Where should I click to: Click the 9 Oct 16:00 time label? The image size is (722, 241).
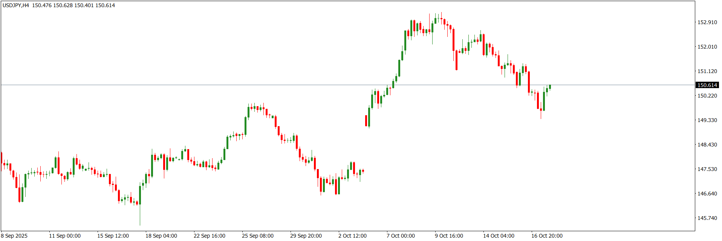point(449,236)
